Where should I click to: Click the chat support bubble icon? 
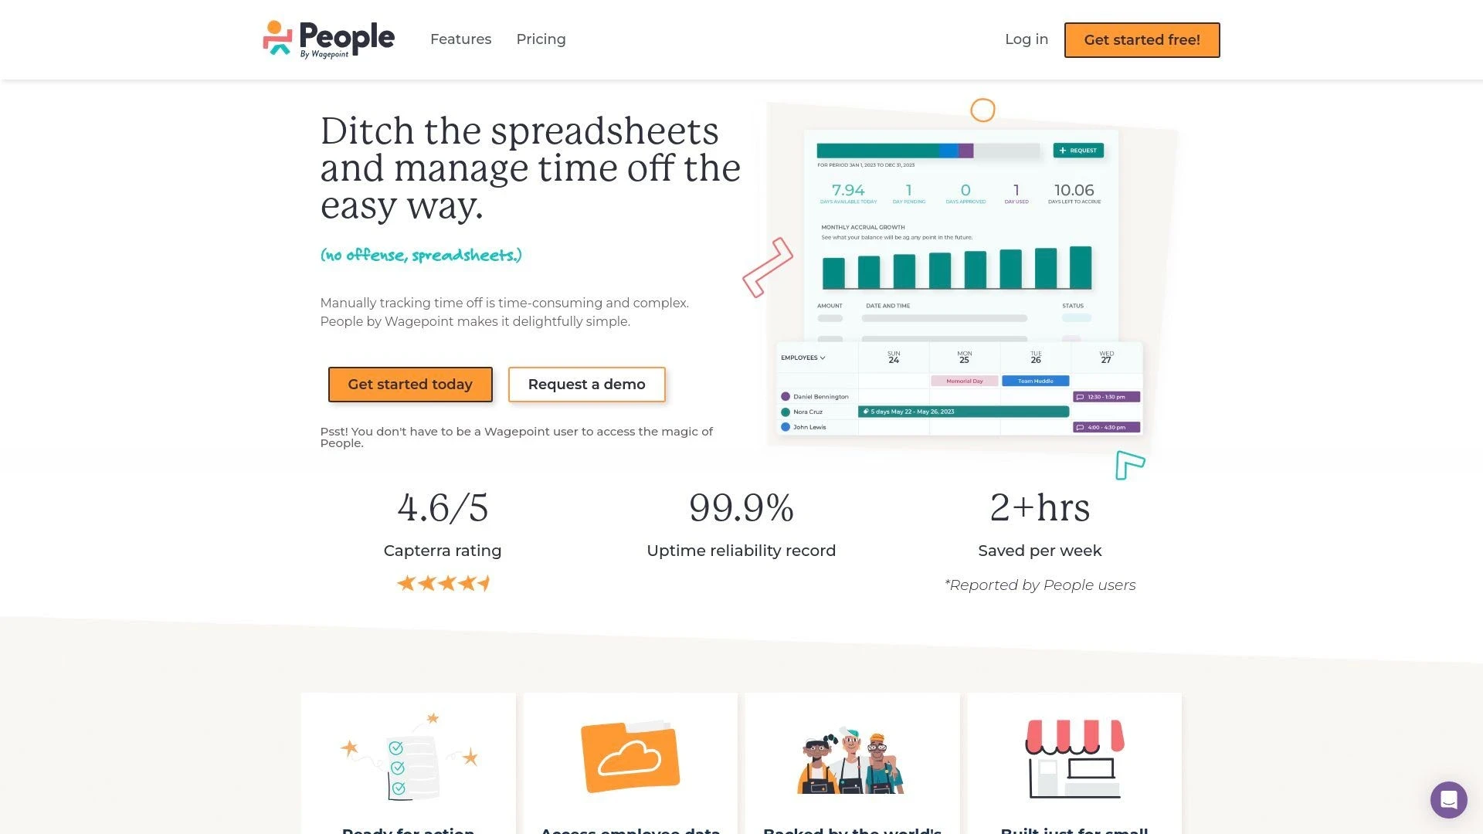pos(1448,798)
